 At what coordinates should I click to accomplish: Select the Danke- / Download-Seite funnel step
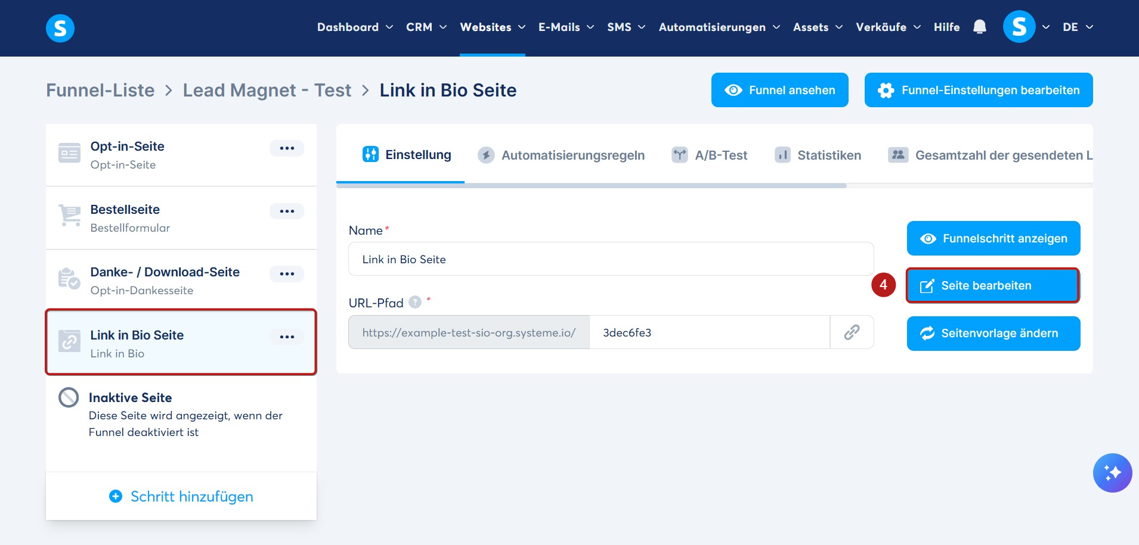181,281
